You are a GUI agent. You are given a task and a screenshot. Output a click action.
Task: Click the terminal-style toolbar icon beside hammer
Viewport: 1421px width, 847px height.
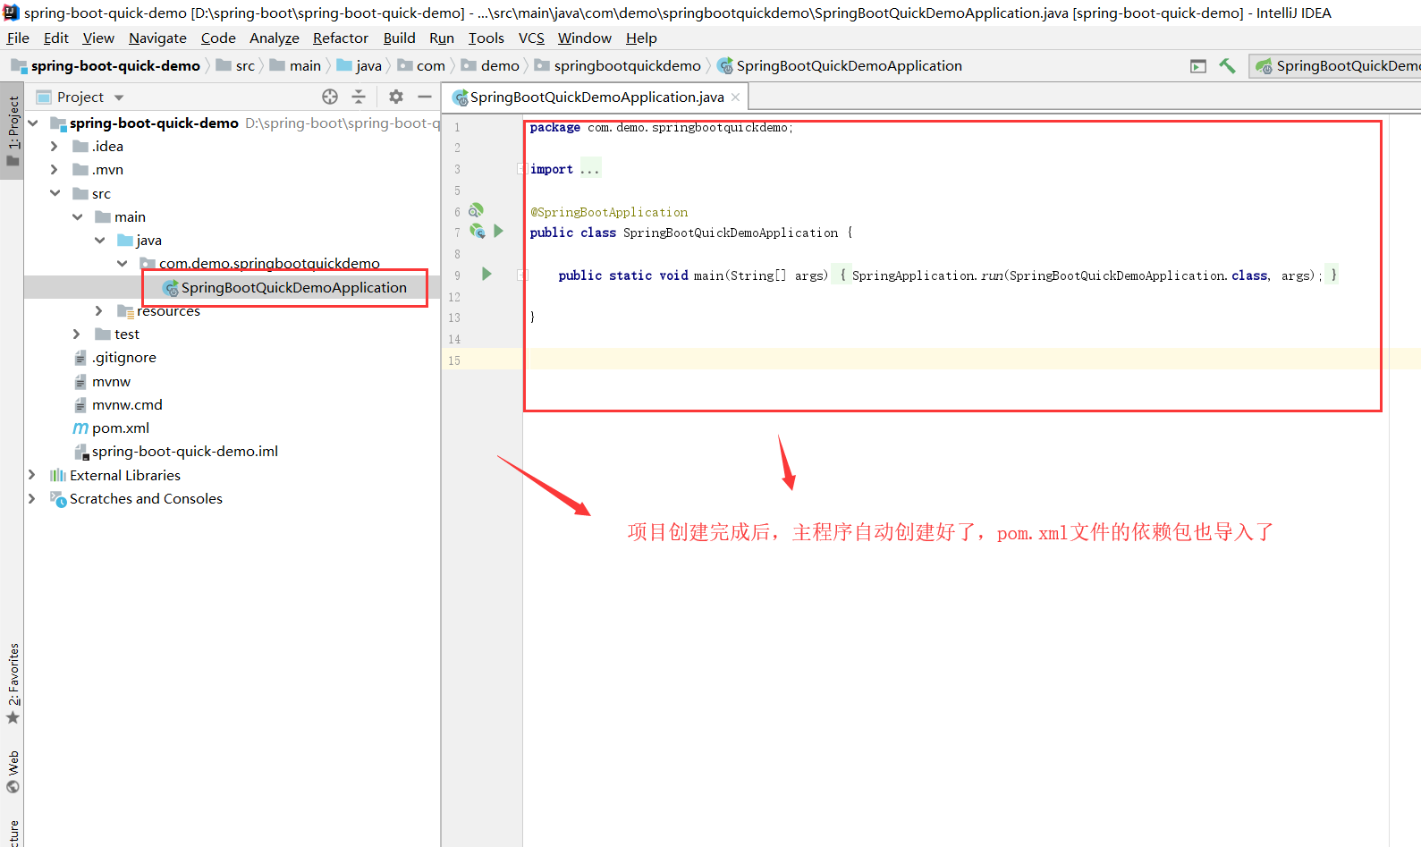coord(1198,66)
